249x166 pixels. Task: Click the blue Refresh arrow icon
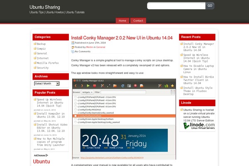[x=122, y=86]
